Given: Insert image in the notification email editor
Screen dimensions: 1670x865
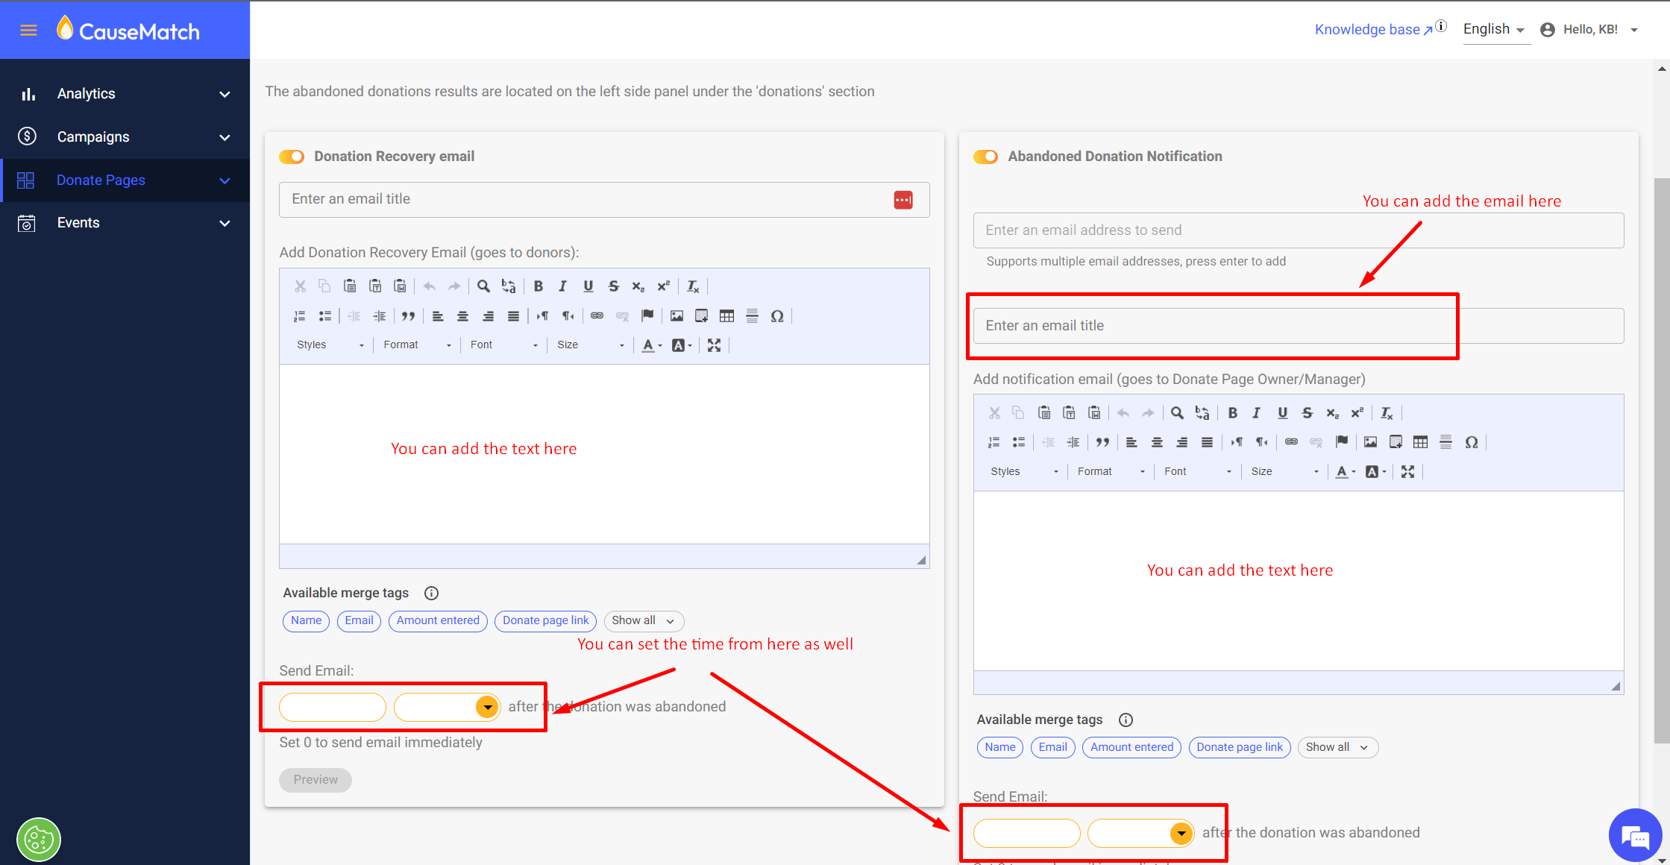Looking at the screenshot, I should pos(1370,442).
